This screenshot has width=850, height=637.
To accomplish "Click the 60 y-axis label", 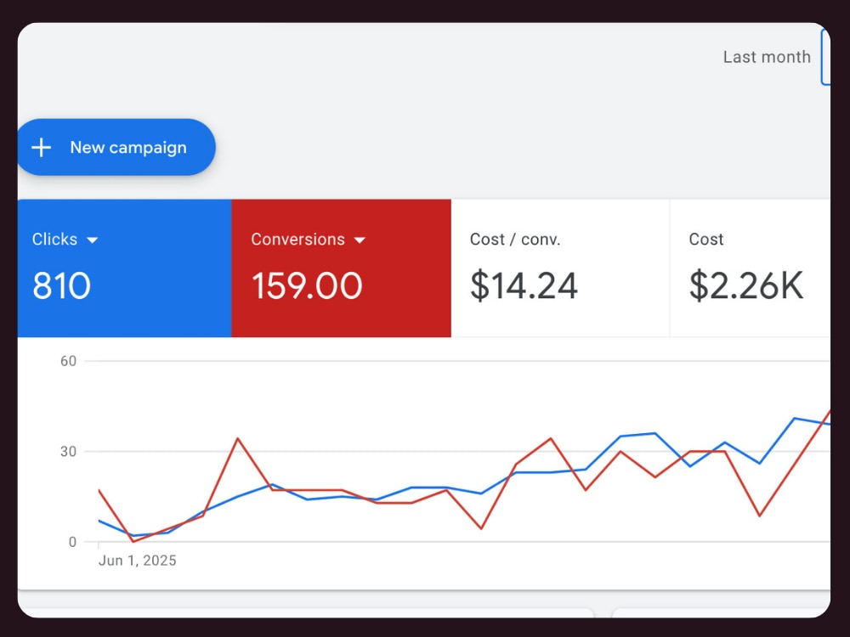I will point(68,361).
